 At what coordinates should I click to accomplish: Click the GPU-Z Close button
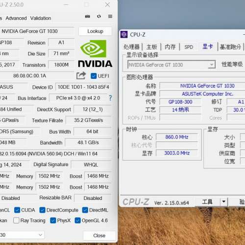[99, 236]
